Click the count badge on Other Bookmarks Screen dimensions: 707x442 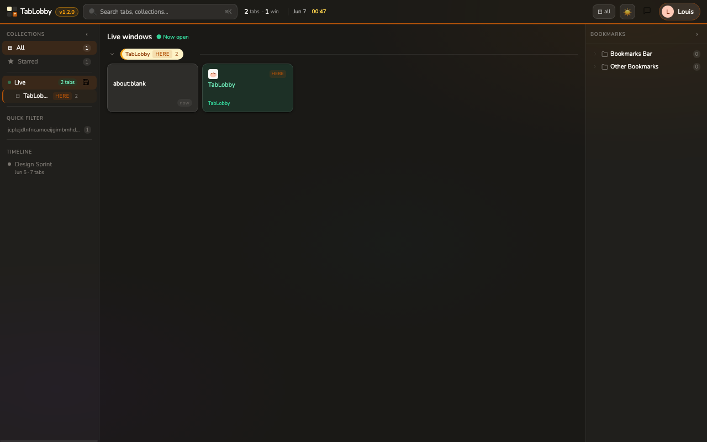697,67
